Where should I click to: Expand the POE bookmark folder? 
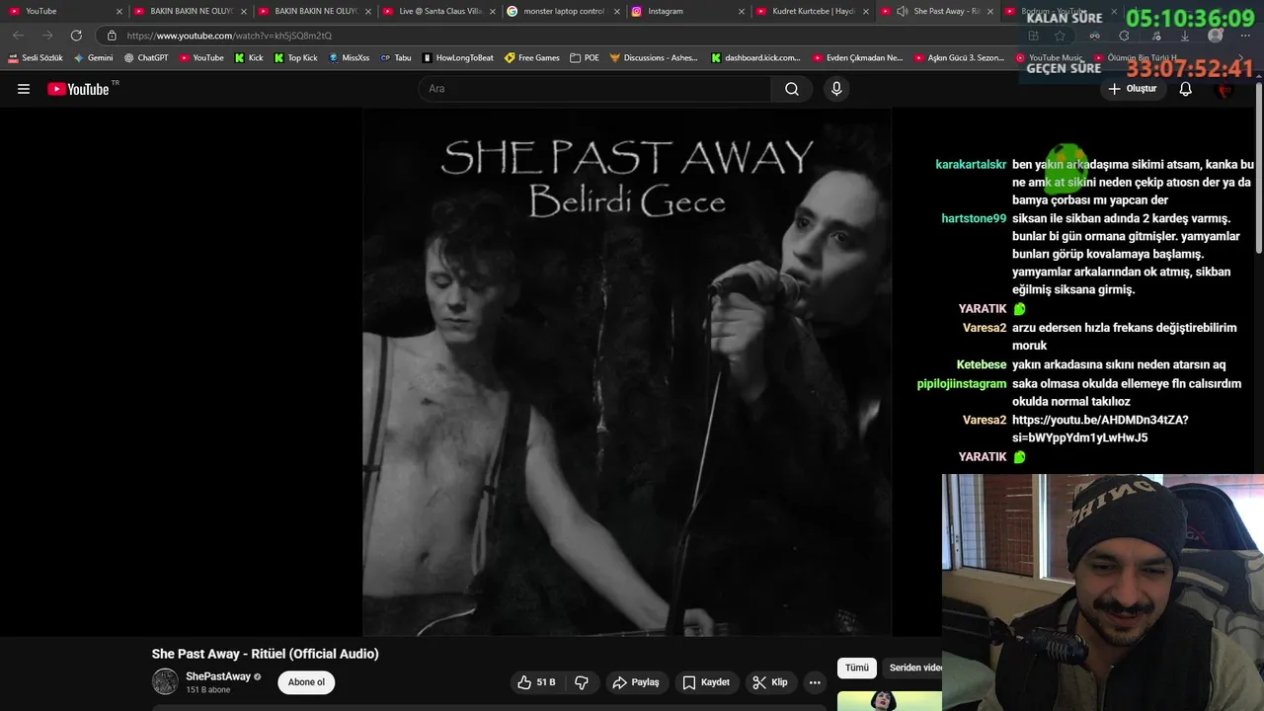click(585, 58)
